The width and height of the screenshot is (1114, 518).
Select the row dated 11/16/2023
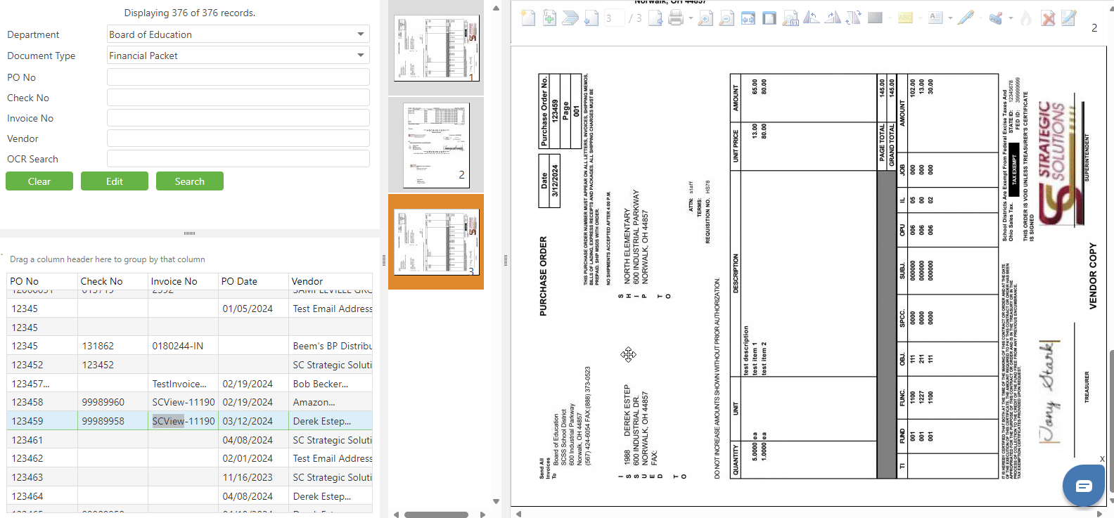[x=190, y=477]
